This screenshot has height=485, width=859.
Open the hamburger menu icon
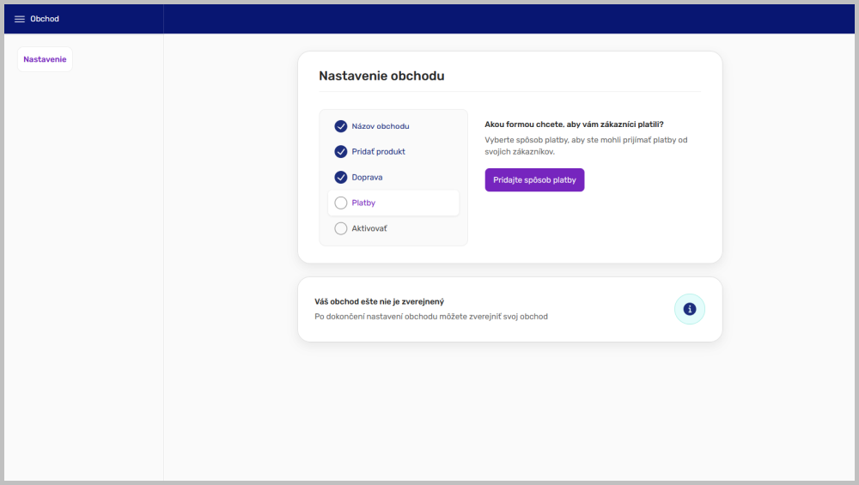[x=20, y=19]
